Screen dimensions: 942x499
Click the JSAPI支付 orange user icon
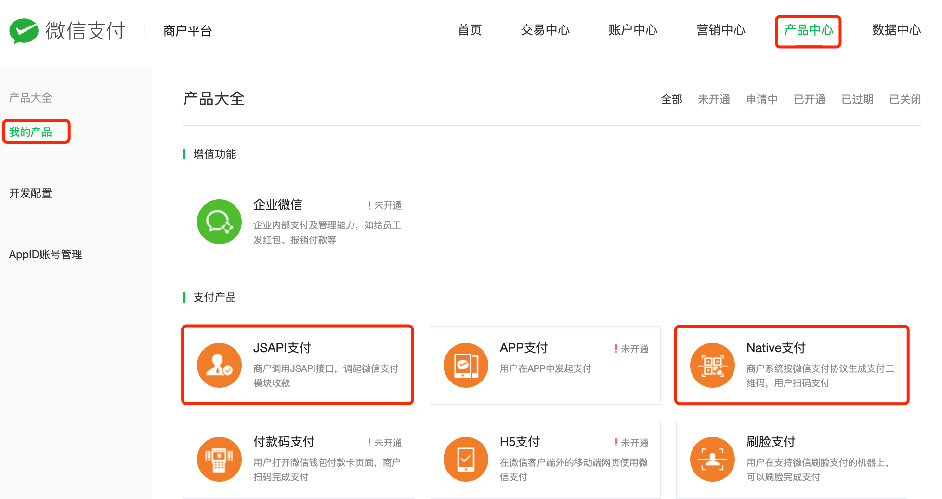pyautogui.click(x=219, y=365)
